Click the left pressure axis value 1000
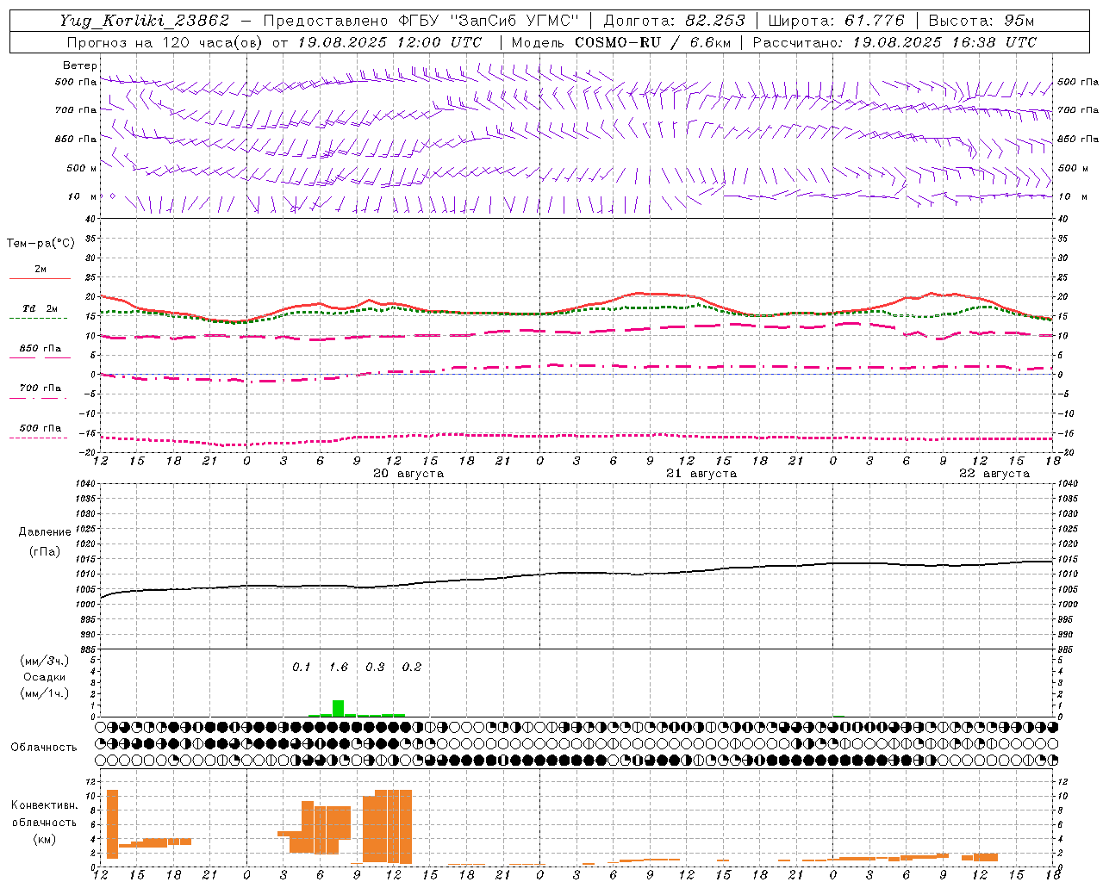The image size is (1103, 882). [x=86, y=605]
